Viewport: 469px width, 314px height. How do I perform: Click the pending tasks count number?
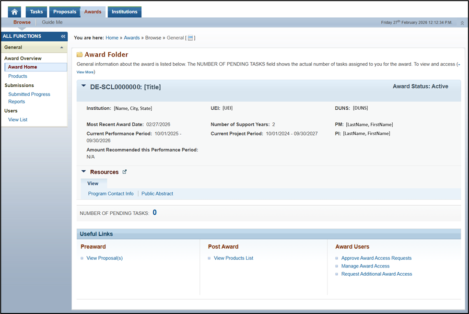click(x=154, y=212)
